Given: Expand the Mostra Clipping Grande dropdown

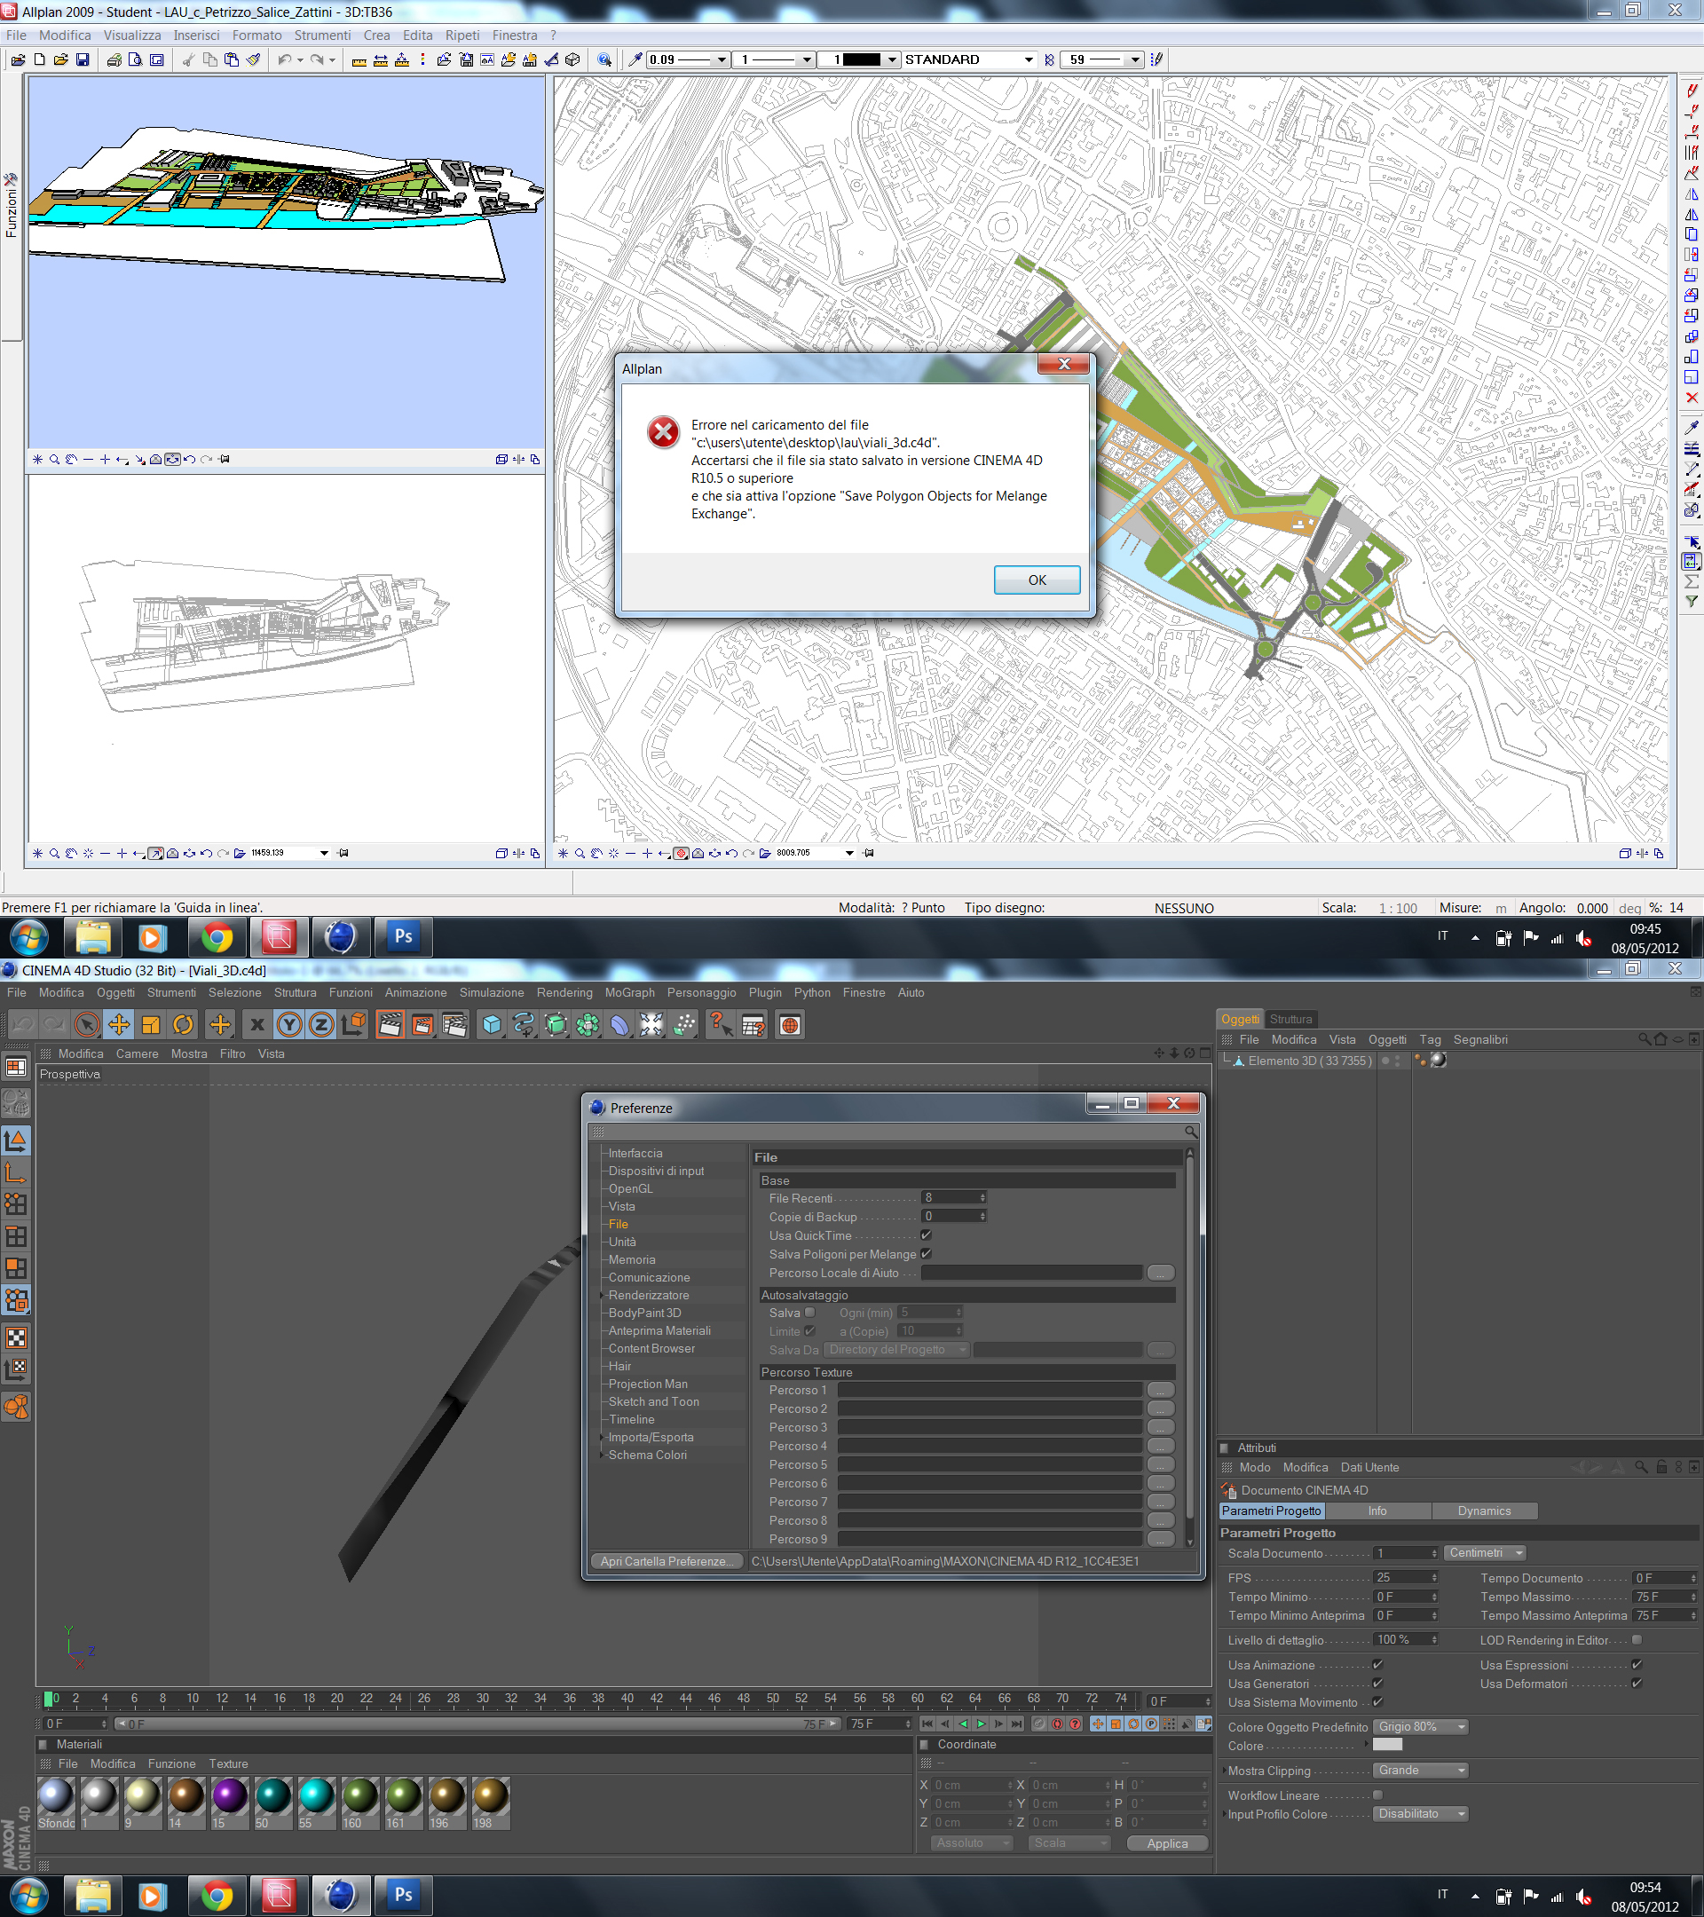Looking at the screenshot, I should [1420, 1771].
